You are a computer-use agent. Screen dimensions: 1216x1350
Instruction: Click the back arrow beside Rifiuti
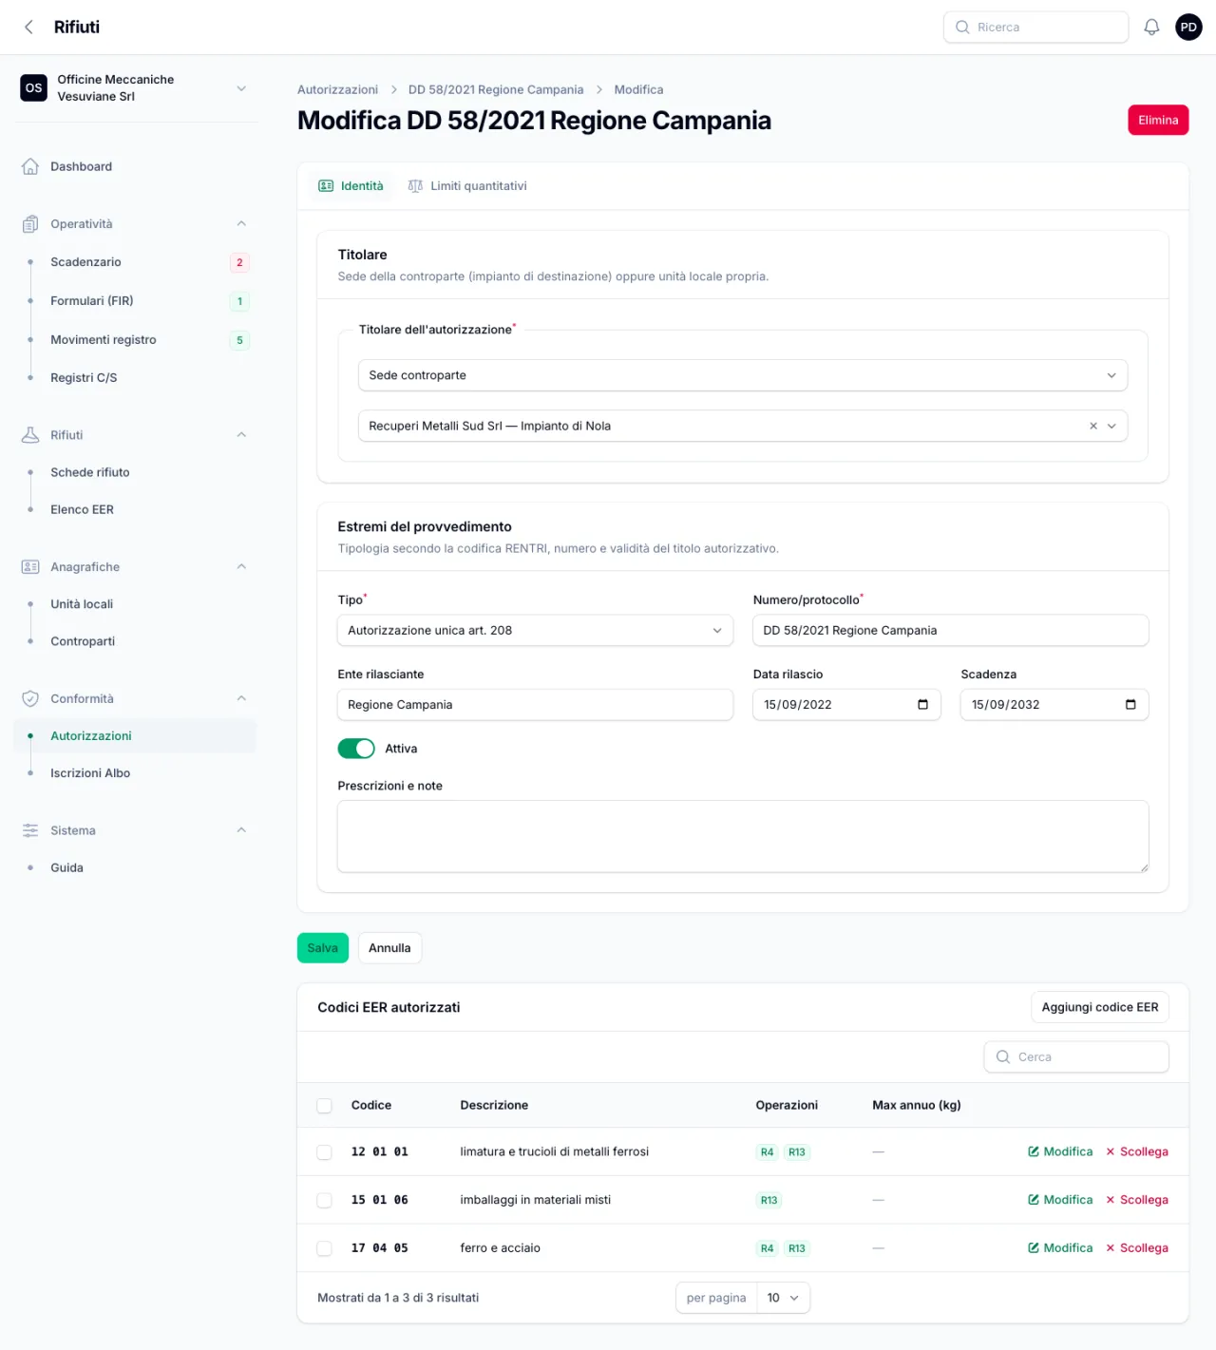[28, 28]
